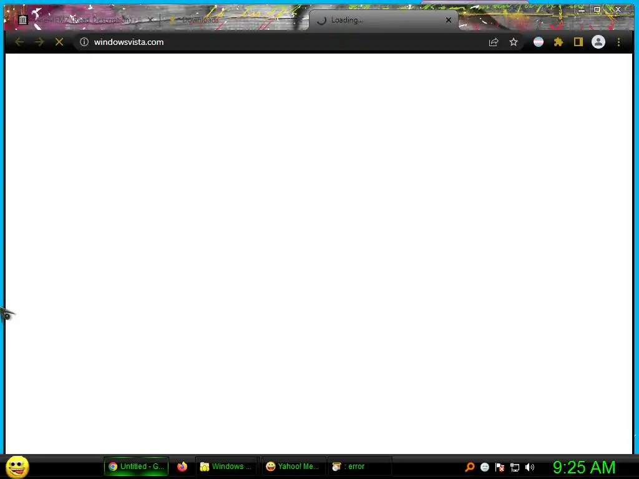Open the volume speaker tray icon
The image size is (639, 479).
click(x=529, y=467)
